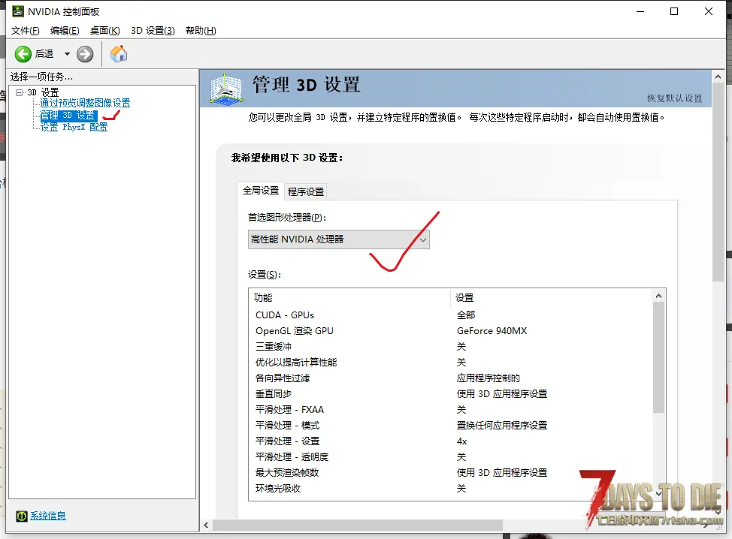Click the Home icon in toolbar

click(119, 54)
